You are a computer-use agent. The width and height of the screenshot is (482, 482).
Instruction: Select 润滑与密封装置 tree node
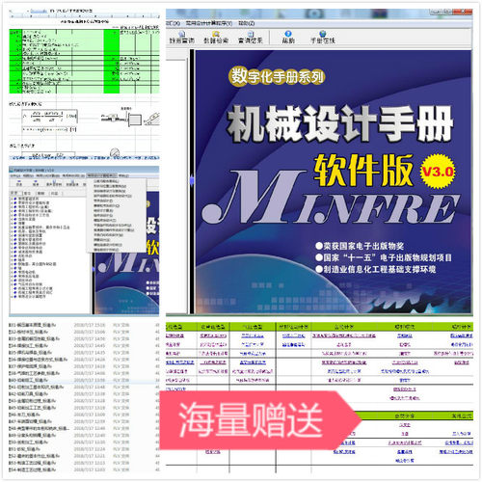click(30, 235)
